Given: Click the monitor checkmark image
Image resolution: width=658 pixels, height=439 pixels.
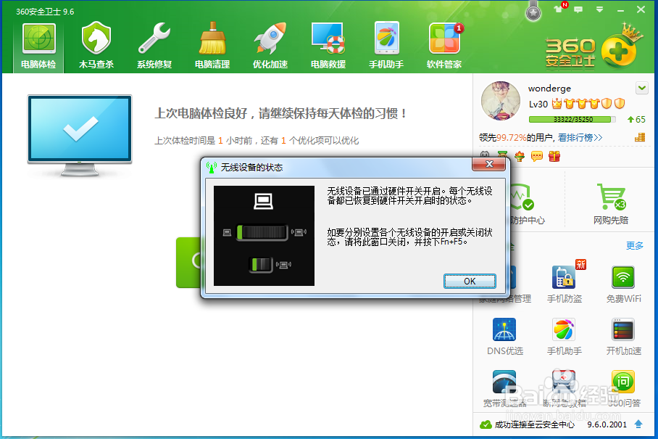Looking at the screenshot, I should click(x=80, y=135).
